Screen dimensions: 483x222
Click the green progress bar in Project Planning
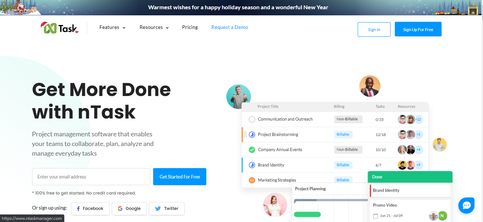pos(307,215)
